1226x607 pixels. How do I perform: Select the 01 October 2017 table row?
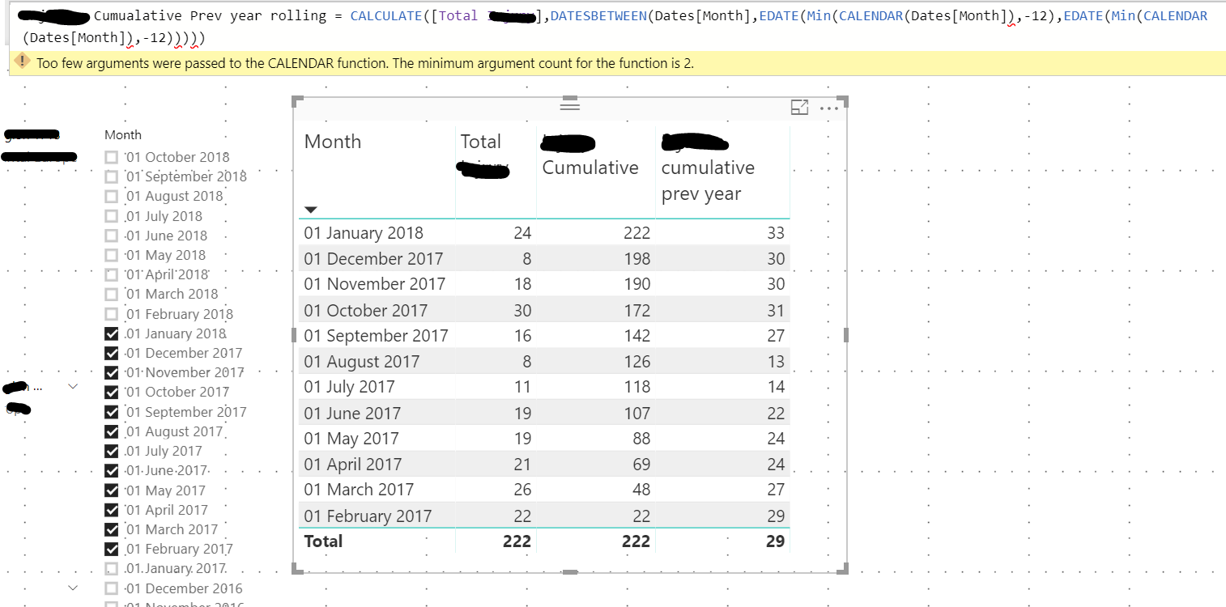click(x=544, y=310)
